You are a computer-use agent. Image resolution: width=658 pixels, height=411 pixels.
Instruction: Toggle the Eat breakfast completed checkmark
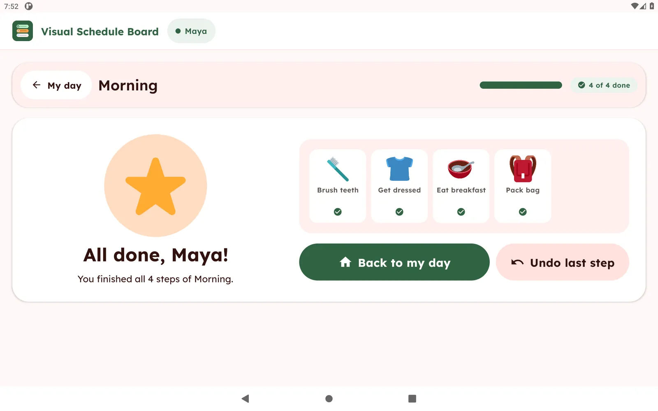461,212
